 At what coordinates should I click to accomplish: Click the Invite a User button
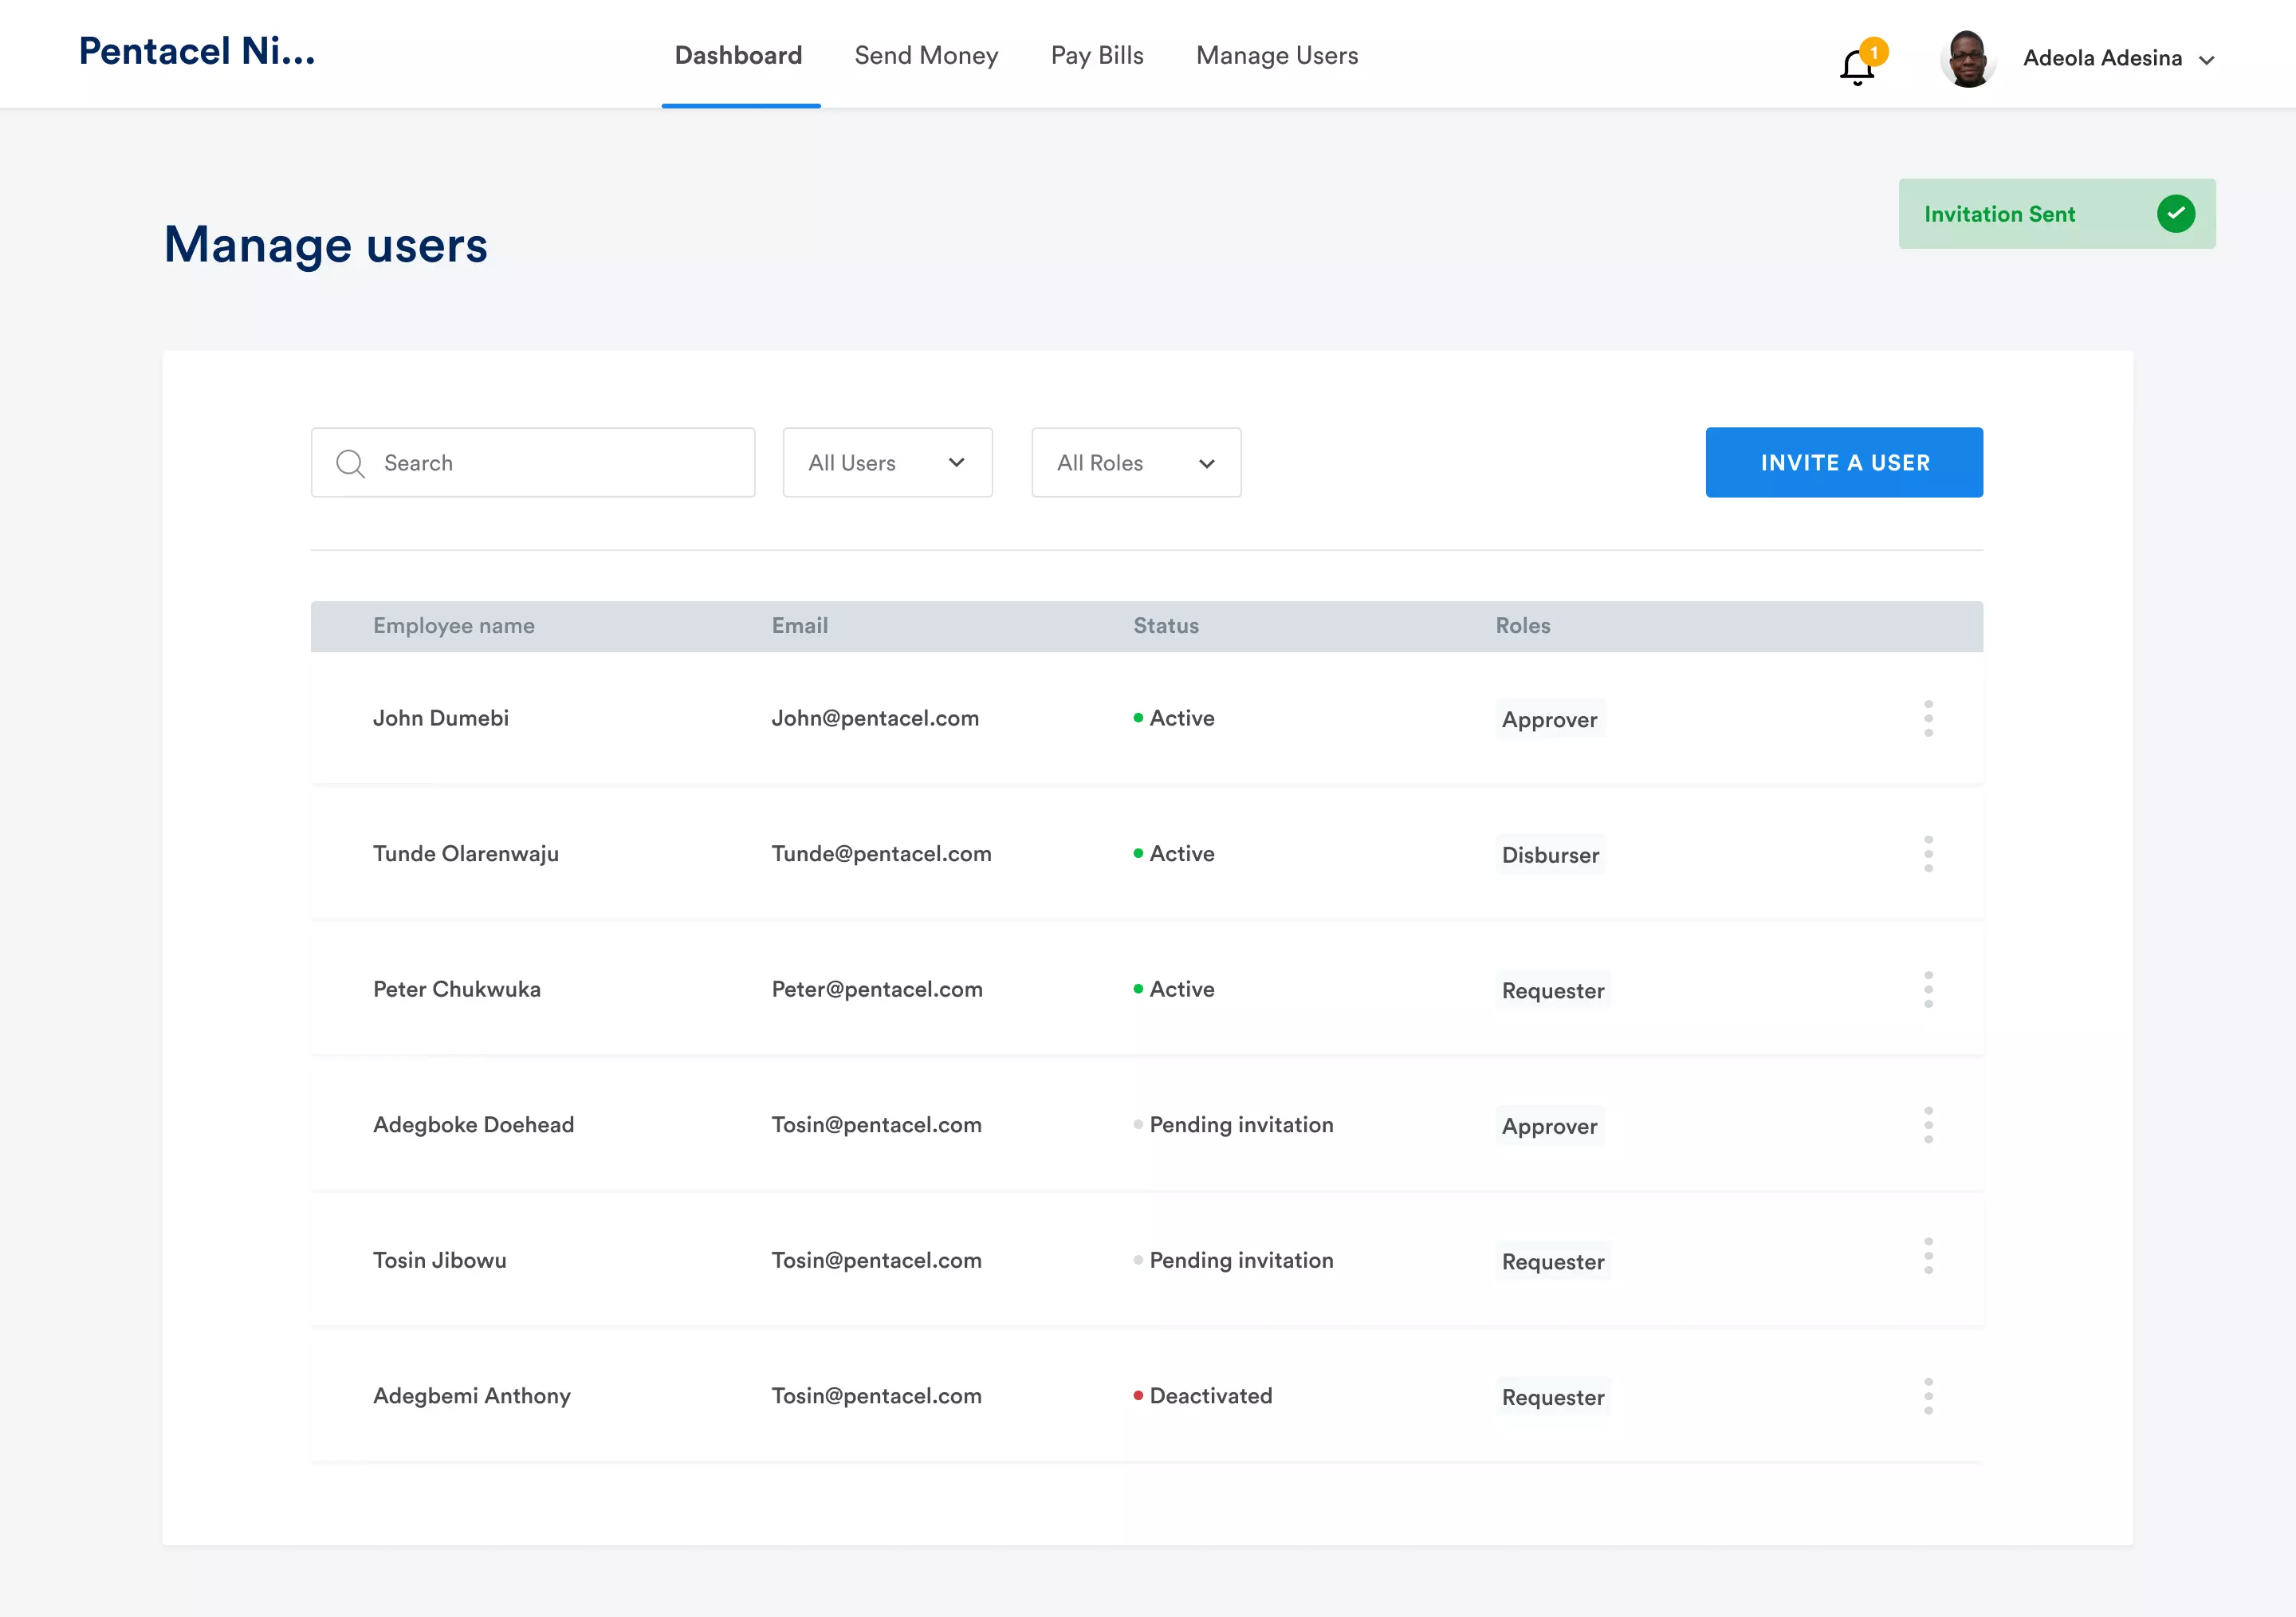click(x=1844, y=463)
